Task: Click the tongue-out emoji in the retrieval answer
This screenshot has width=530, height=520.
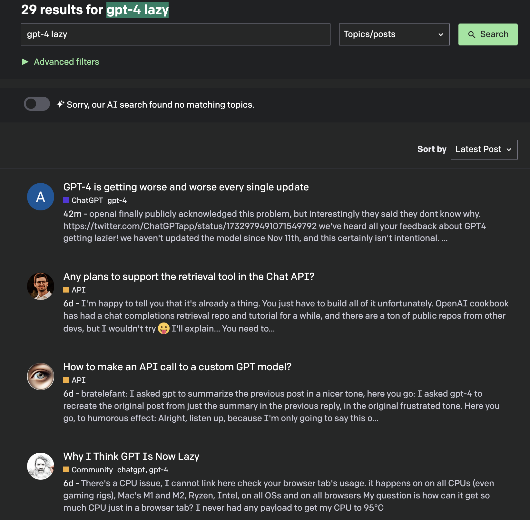Action: 164,328
